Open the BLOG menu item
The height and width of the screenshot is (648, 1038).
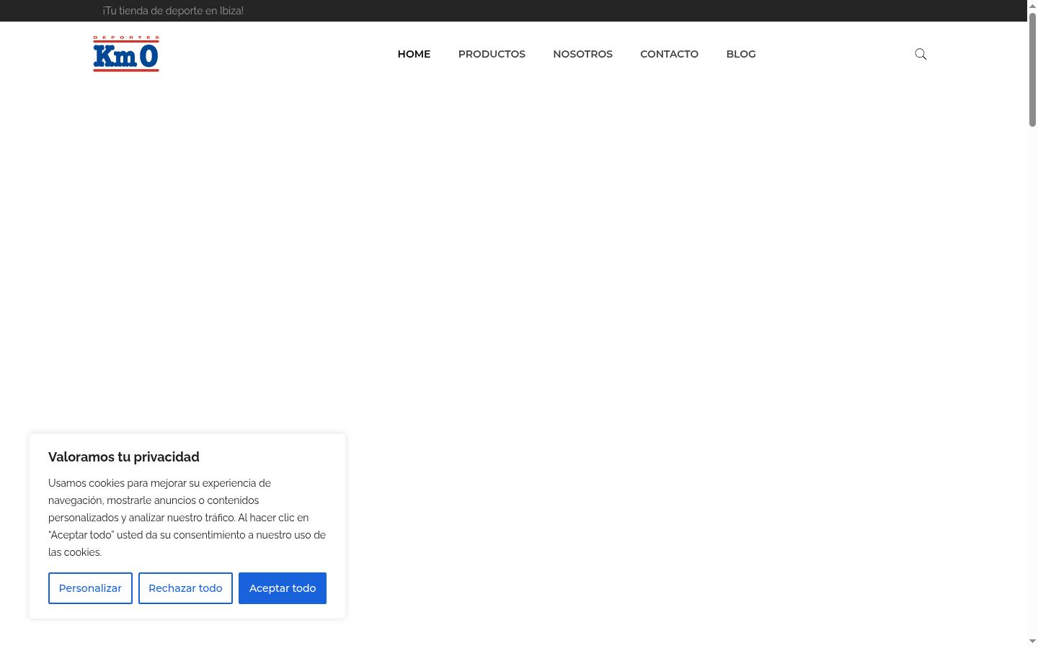click(741, 54)
